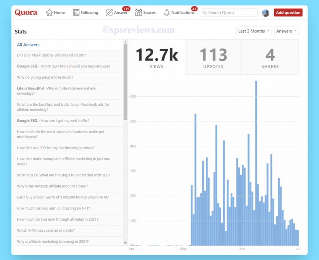Select the 113 Upvotes stat tab
319x260 pixels.
point(213,57)
